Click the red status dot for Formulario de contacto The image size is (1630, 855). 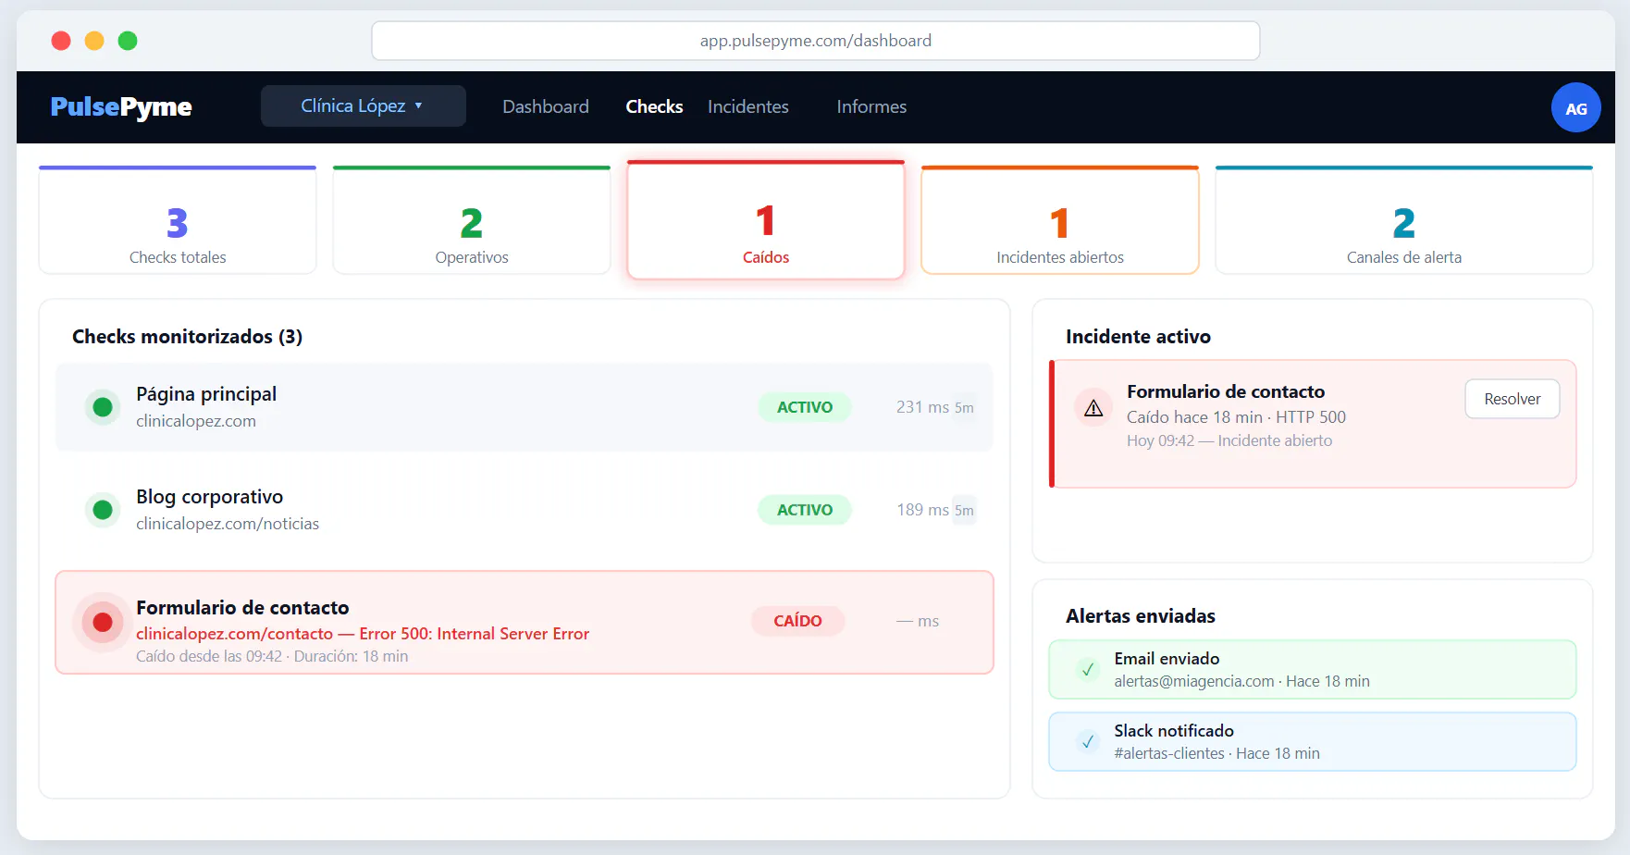103,623
